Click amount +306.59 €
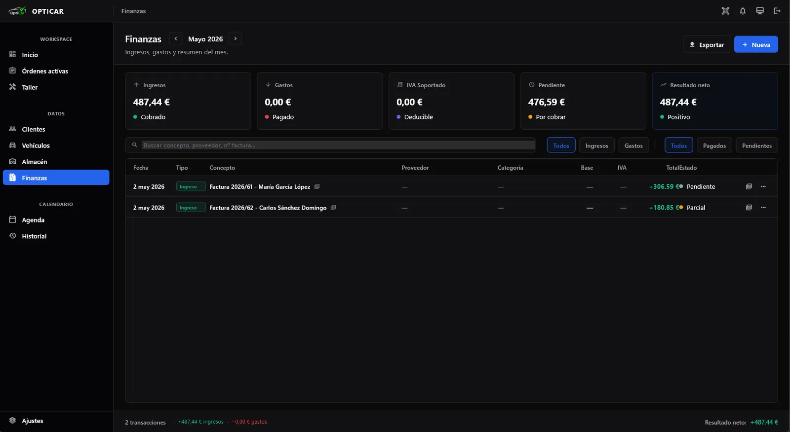 click(x=663, y=186)
